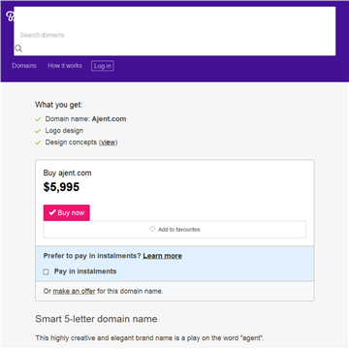Click the $5,995 price text

[61, 187]
